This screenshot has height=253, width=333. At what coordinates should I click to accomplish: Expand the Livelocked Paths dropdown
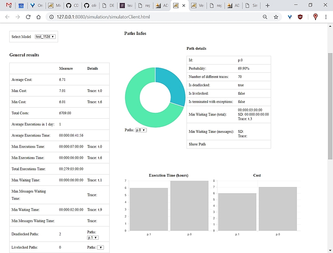(x=100, y=247)
